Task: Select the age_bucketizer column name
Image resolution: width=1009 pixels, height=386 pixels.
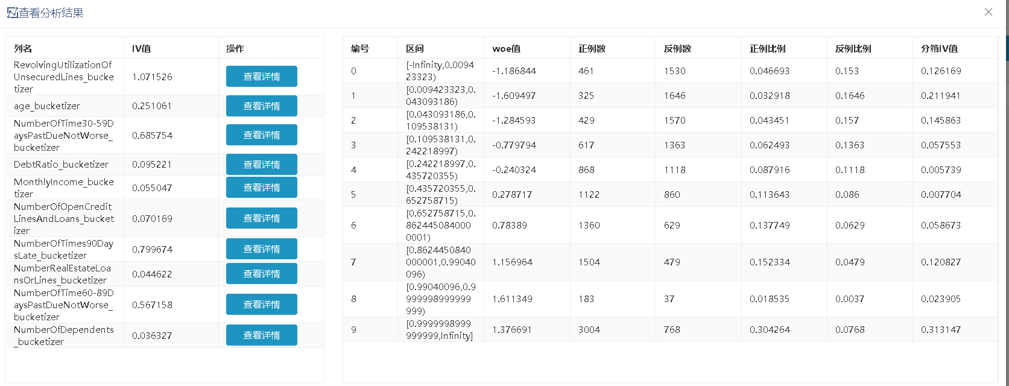Action: 47,106
